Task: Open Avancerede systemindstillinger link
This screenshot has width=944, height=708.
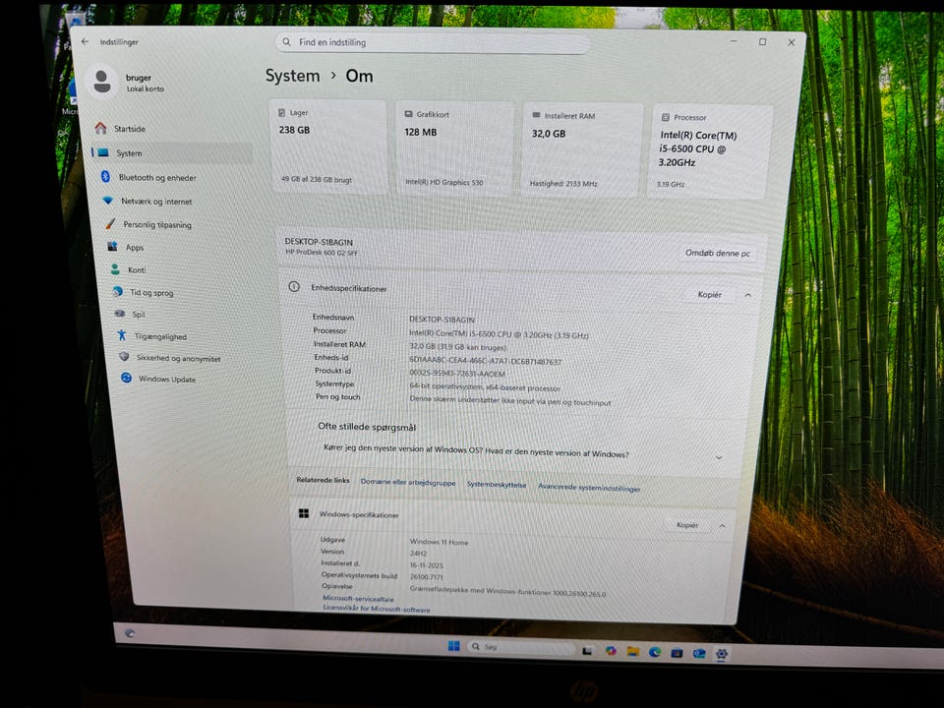Action: point(589,488)
